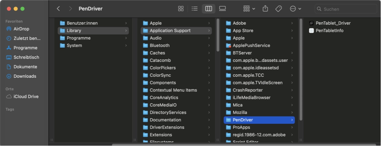Open Downloads in the sidebar
381x146 pixels.
tap(25, 76)
